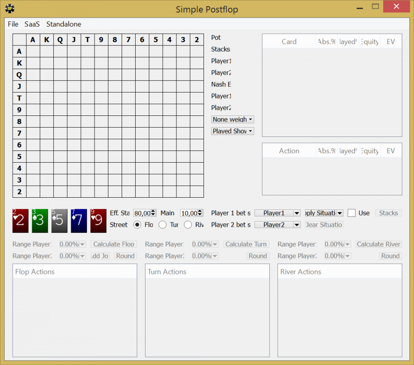Click the 9 of hearts board card
The height and width of the screenshot is (365, 414).
coord(98,221)
